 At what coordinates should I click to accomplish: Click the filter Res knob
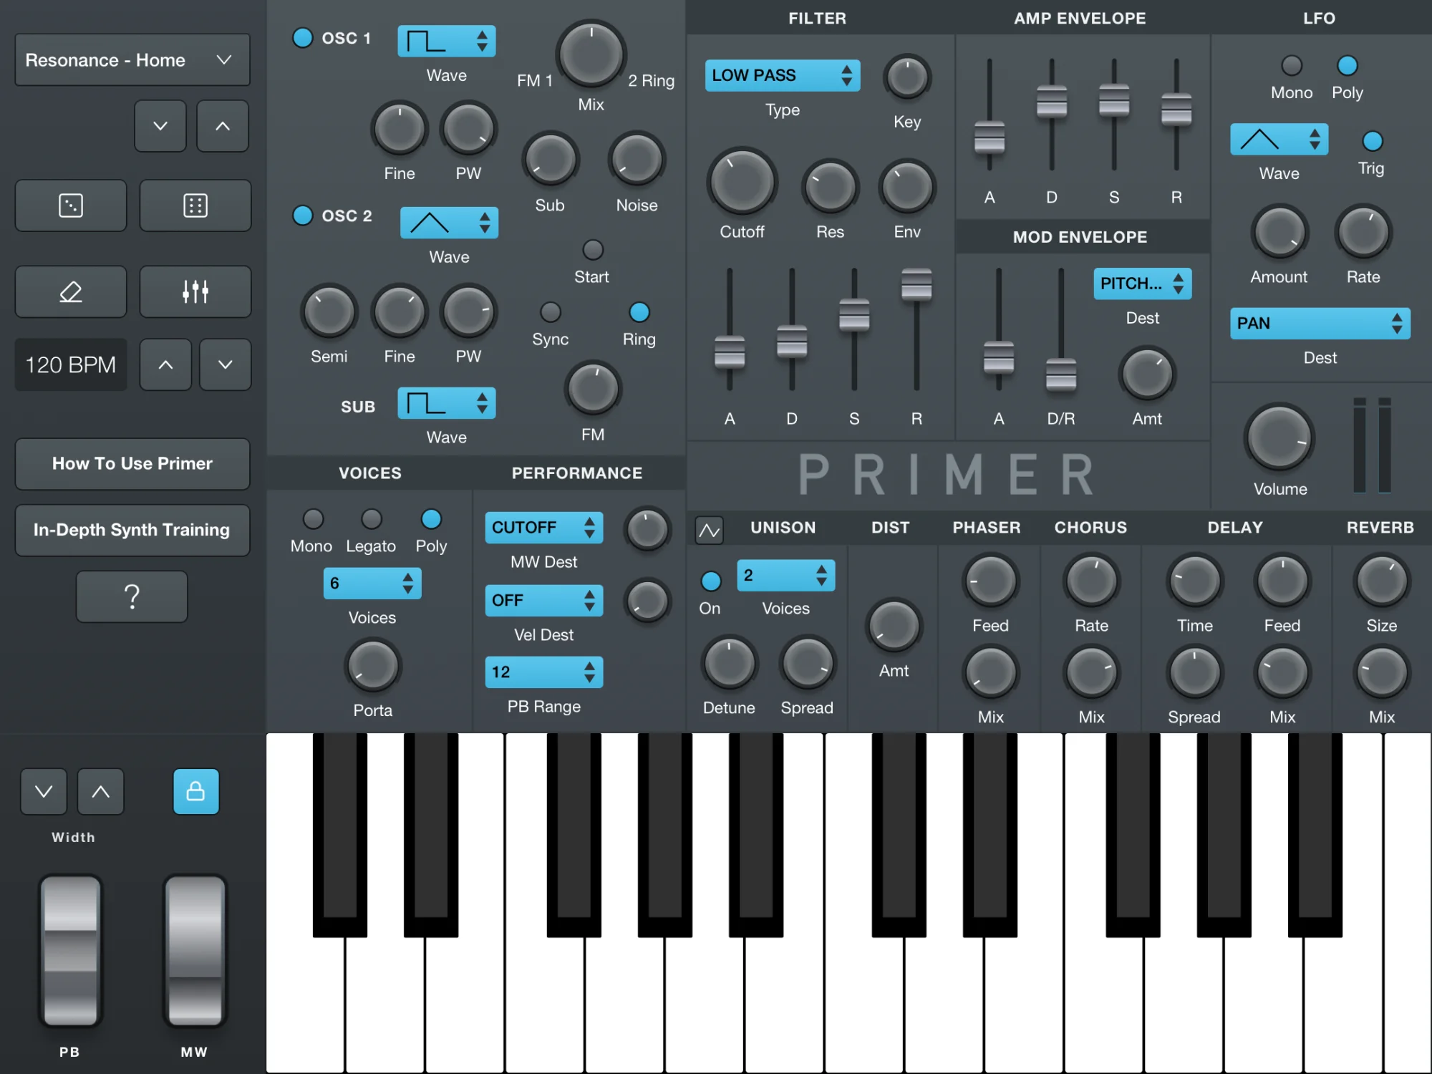click(x=831, y=187)
